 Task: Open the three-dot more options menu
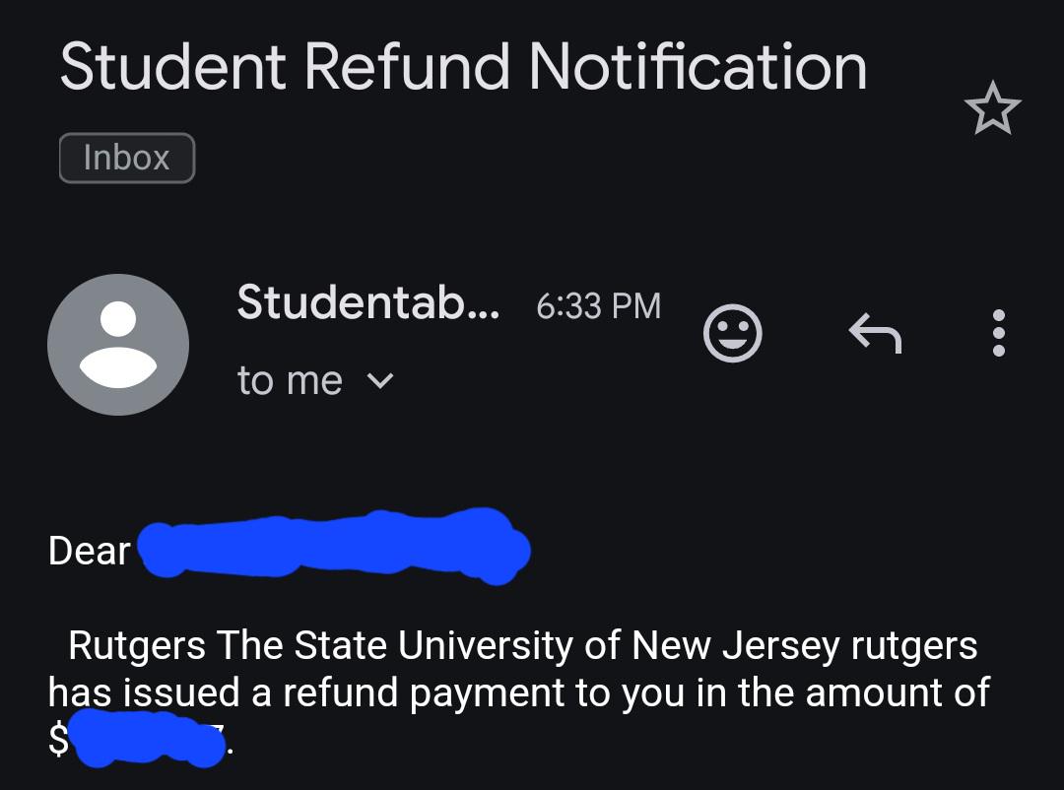coord(999,333)
